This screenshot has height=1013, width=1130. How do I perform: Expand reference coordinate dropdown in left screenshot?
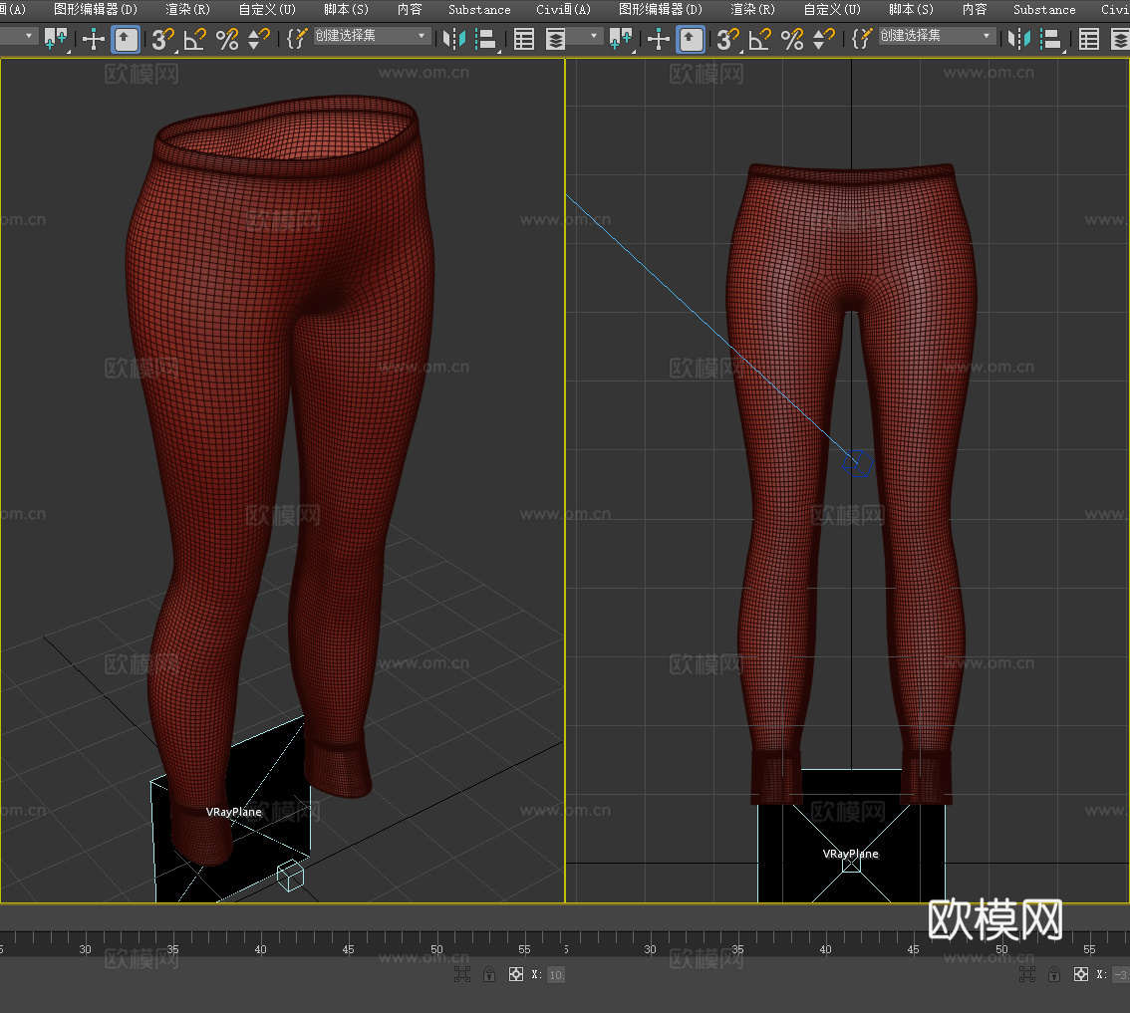[x=28, y=35]
